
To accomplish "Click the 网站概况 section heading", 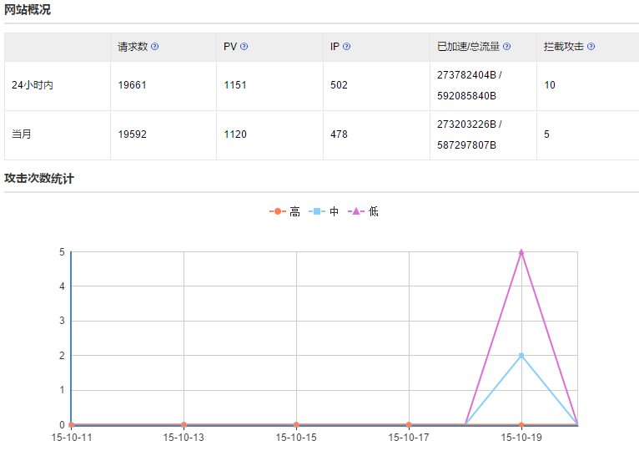I will click(x=28, y=9).
